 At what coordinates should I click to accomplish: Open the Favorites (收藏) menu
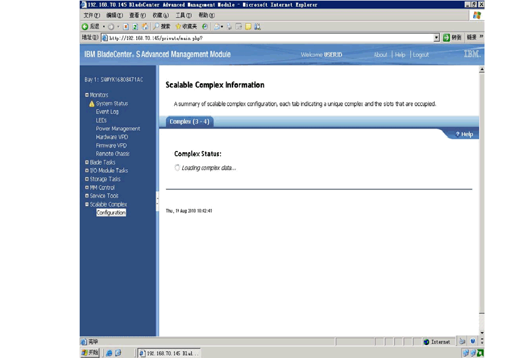pos(161,15)
